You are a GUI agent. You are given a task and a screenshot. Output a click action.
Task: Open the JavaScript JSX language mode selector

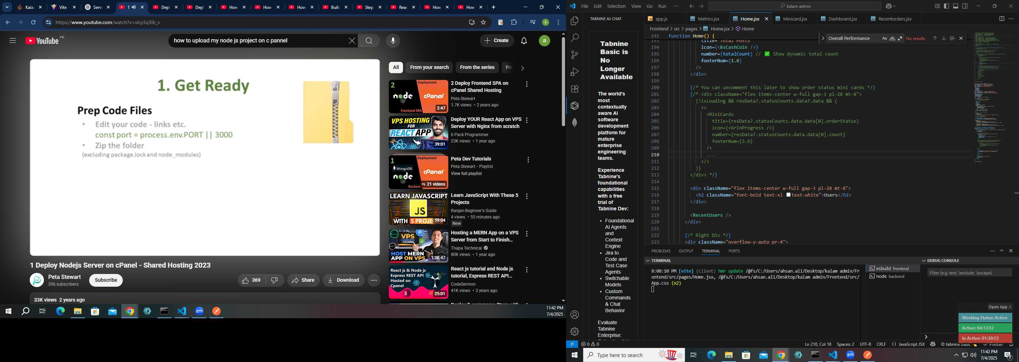(911, 344)
